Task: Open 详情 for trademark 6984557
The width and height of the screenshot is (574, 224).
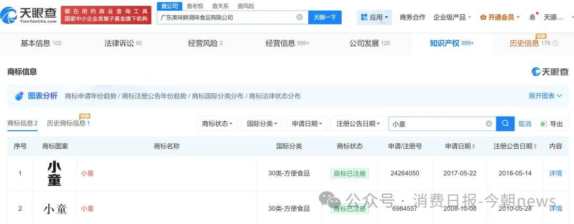Action: [x=555, y=208]
